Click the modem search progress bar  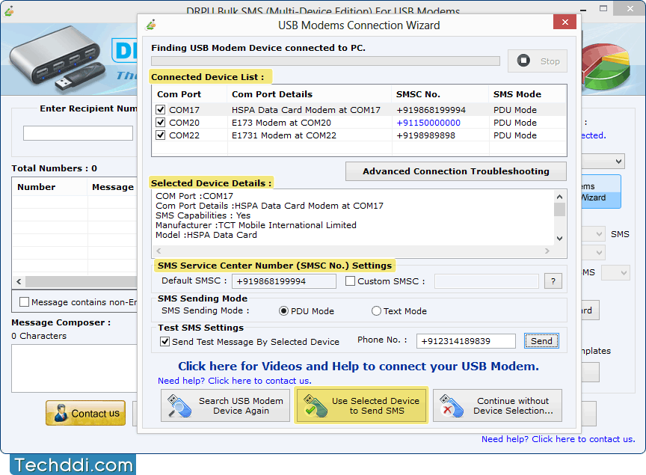(325, 61)
